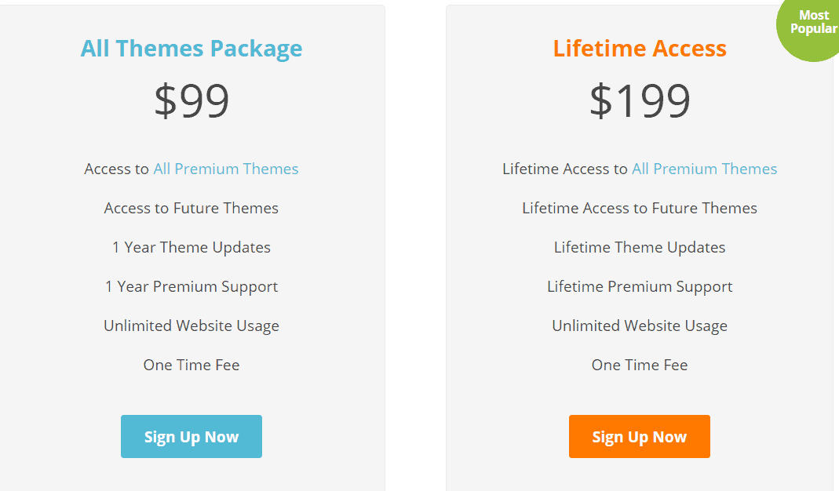Viewport: 839px width, 491px height.
Task: Click Access to Future Themes text
Action: pyautogui.click(x=191, y=208)
